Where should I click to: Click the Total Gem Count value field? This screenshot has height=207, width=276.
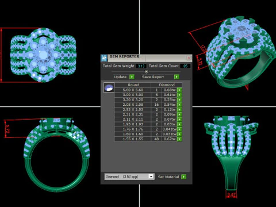pos(185,66)
